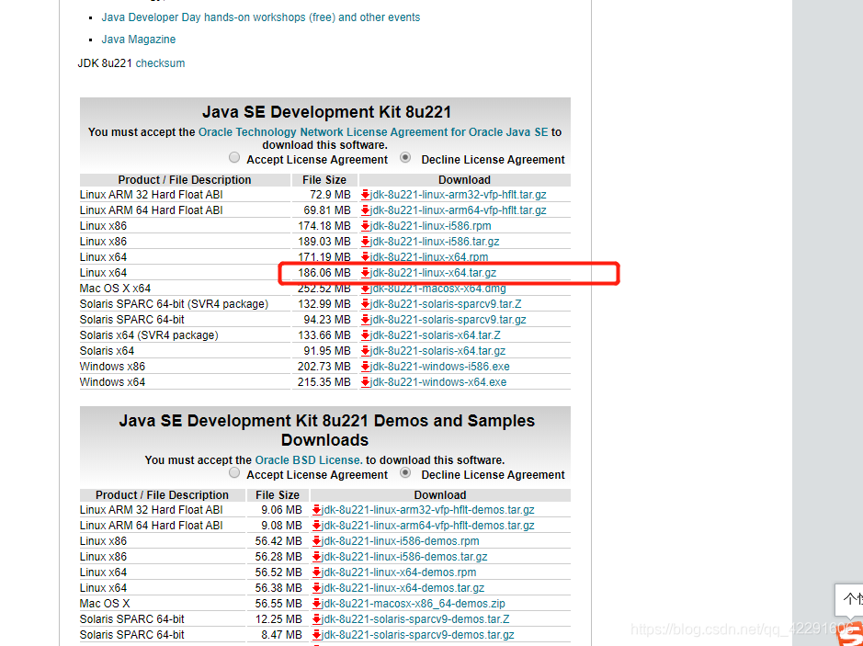The image size is (863, 646).
Task: Download jdk-8u221-linux-arm64-vfp-hflt.tar.gz
Action: (x=458, y=210)
